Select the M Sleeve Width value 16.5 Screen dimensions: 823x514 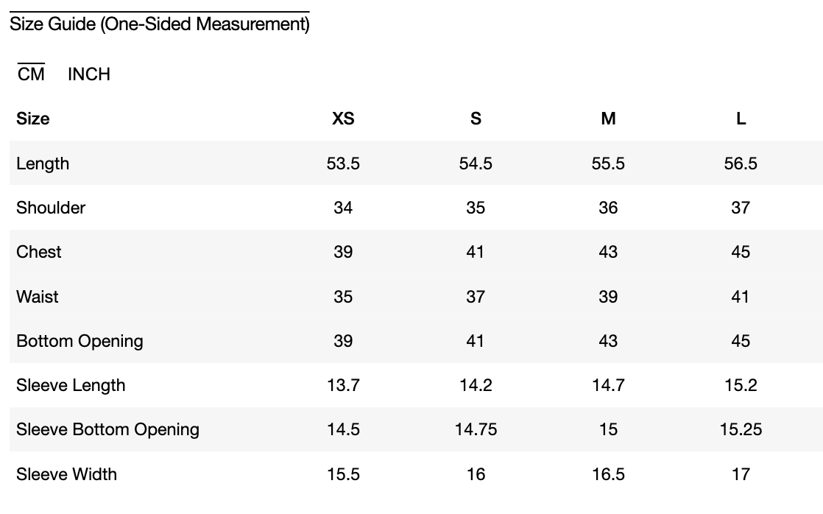coord(608,474)
